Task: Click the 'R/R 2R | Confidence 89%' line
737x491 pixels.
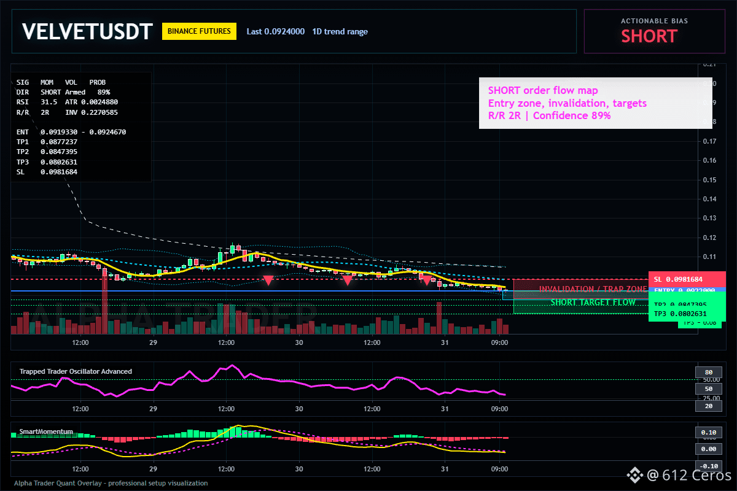Action: coord(550,115)
